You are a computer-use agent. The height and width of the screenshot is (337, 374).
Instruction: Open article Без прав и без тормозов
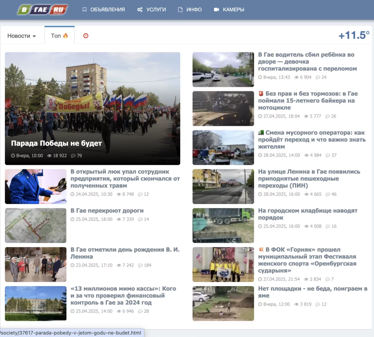point(308,101)
